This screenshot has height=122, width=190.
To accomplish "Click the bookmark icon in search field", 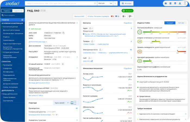I will point(95,3).
